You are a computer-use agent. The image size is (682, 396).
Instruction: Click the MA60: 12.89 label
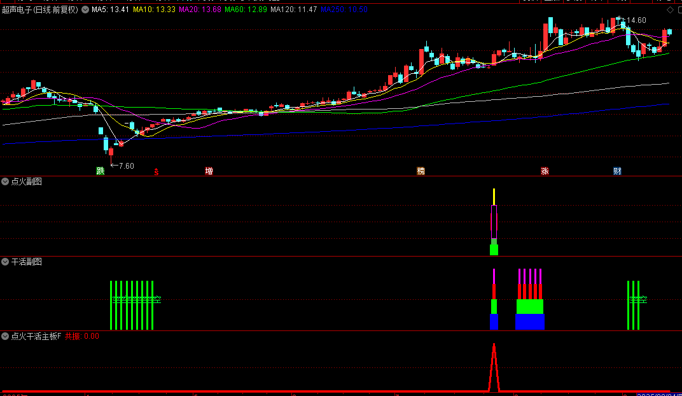[x=246, y=10]
